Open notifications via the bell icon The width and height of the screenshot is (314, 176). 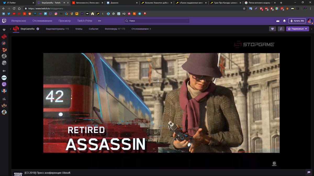click(285, 21)
